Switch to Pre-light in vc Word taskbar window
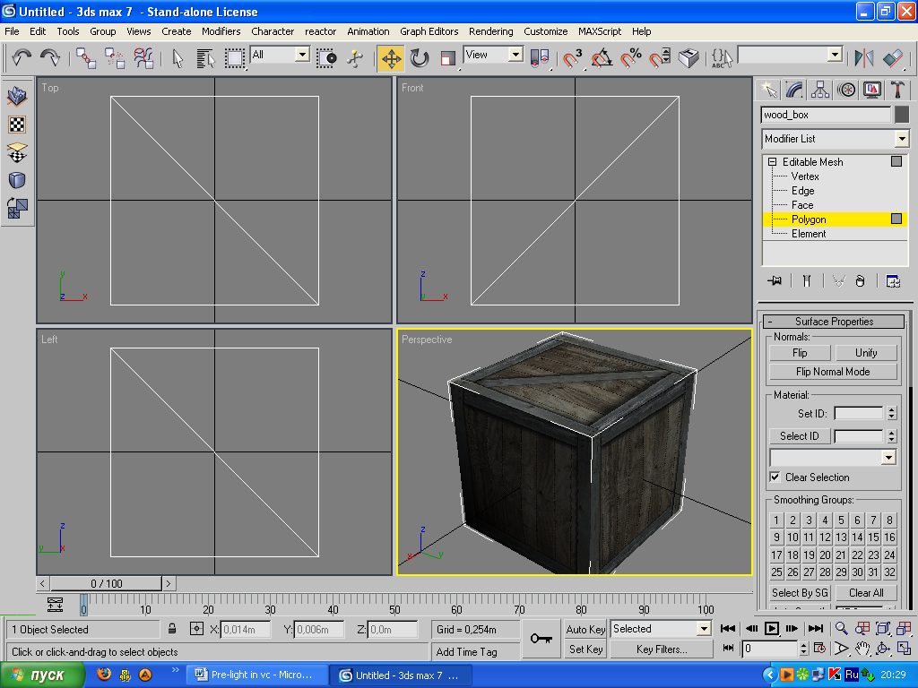The image size is (918, 688). tap(255, 675)
